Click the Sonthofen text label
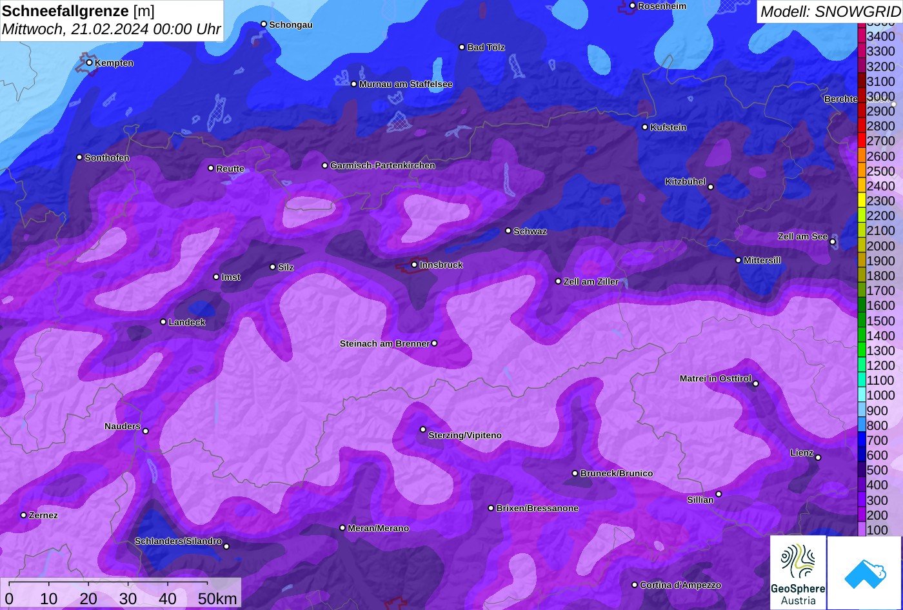 [107, 158]
